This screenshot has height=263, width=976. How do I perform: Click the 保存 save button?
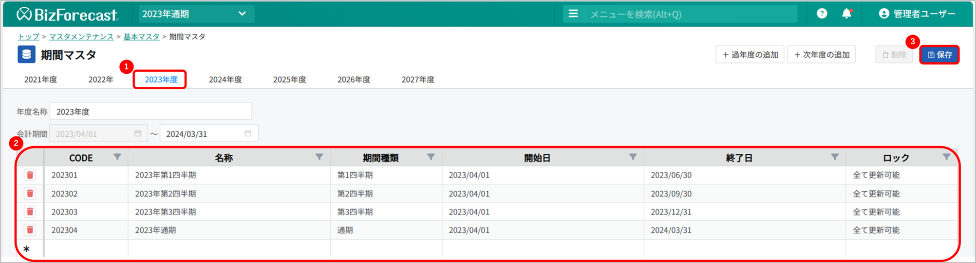pyautogui.click(x=939, y=55)
